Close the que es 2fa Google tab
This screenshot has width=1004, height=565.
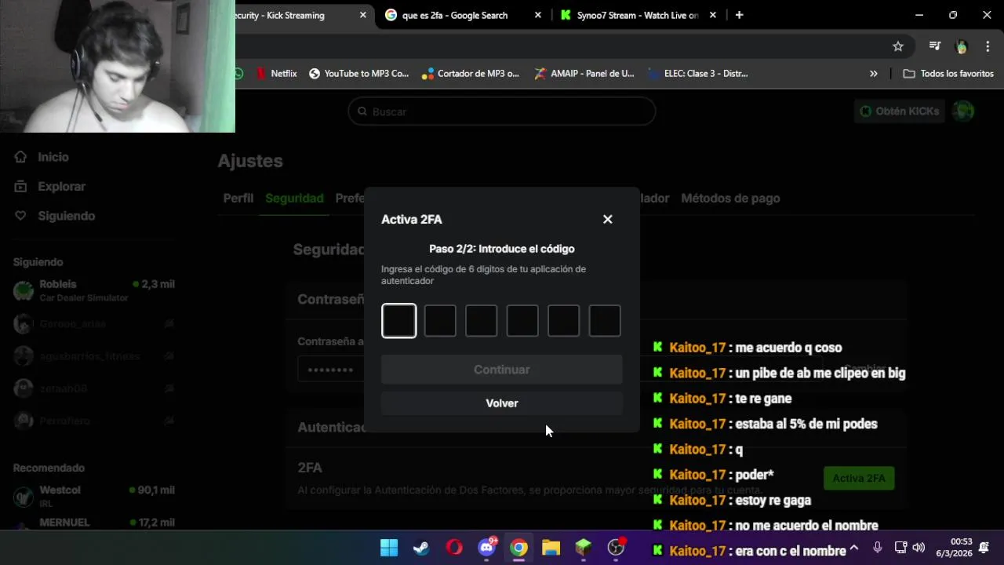[538, 15]
